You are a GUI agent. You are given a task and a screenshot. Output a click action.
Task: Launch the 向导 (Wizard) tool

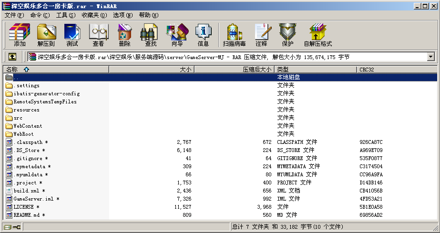177,35
